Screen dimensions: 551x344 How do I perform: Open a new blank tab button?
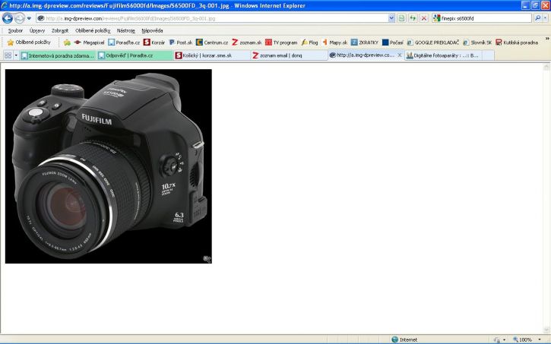(488, 55)
